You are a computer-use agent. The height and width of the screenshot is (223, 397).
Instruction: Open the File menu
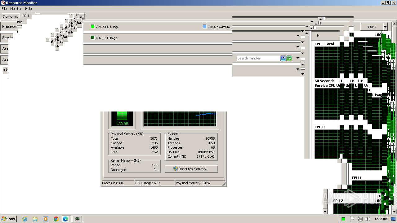pos(4,9)
